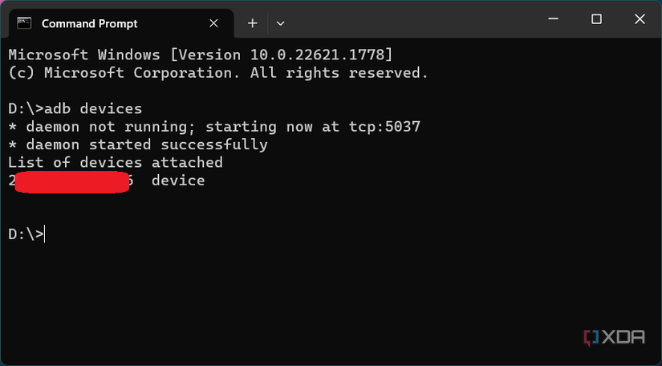The width and height of the screenshot is (662, 366).
Task: Click the 'tcp:5037' port text
Action: (x=384, y=127)
